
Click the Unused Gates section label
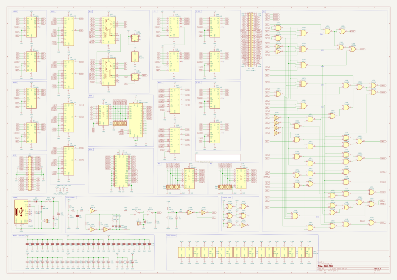point(227,197)
